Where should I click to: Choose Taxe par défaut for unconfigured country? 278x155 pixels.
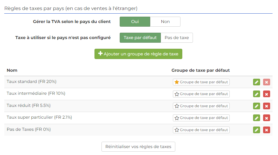click(140, 38)
